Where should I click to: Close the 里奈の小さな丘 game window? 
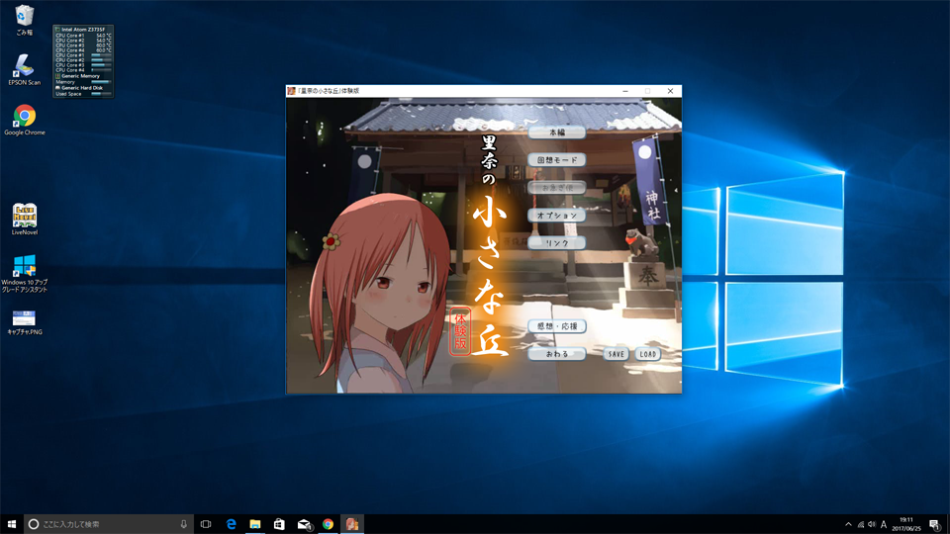click(670, 91)
